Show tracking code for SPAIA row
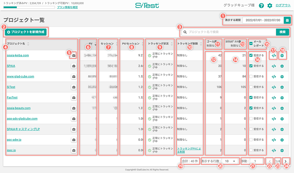 click(x=274, y=66)
